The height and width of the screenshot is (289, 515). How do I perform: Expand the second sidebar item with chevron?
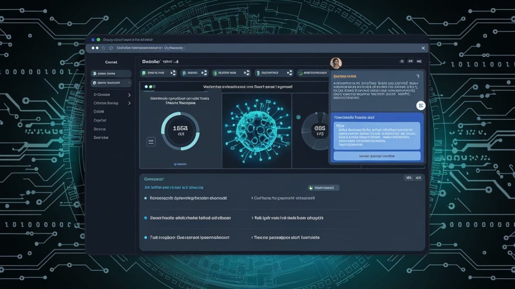click(x=129, y=103)
